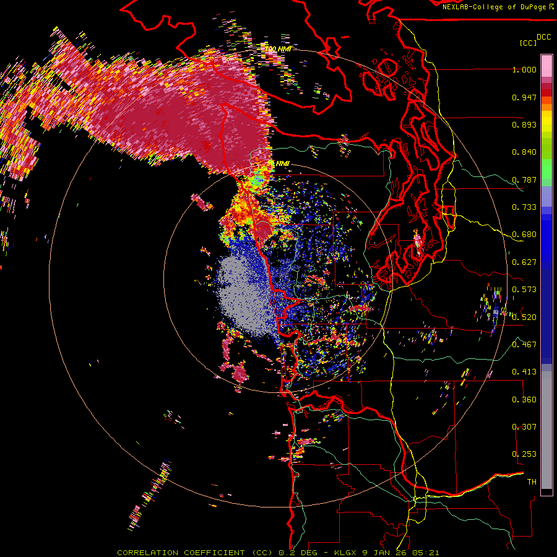This screenshot has width=557, height=557.
Task: Select the 0.627 scale value
Action: (x=524, y=262)
